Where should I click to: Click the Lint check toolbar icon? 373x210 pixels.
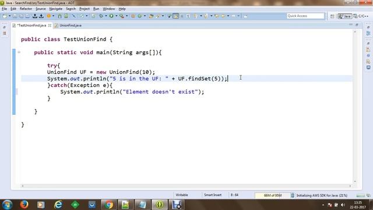(x=82, y=16)
